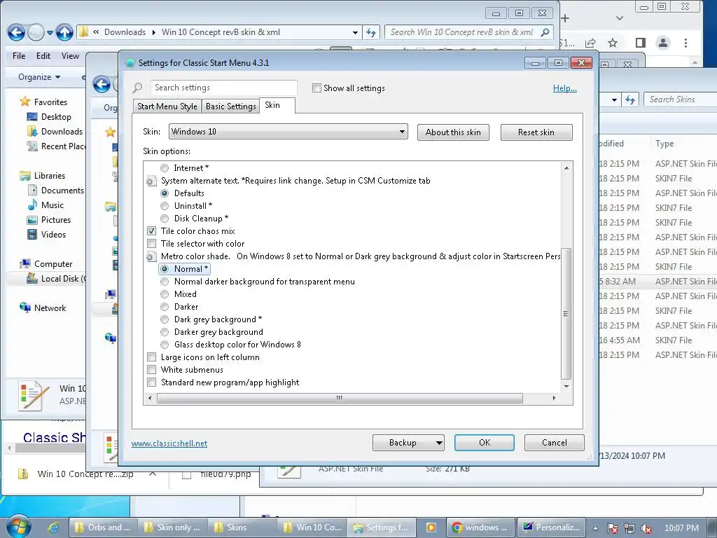Switch to the Basic Settings tab
Viewport: 717px width, 538px height.
click(x=231, y=106)
